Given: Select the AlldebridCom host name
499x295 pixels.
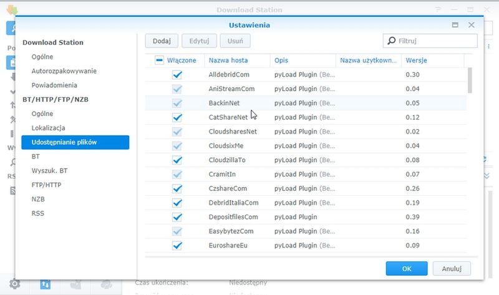Looking at the screenshot, I should point(229,75).
